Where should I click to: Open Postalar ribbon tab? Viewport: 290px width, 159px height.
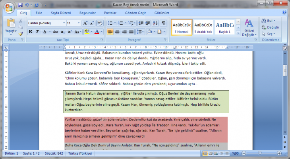[x=110, y=13]
